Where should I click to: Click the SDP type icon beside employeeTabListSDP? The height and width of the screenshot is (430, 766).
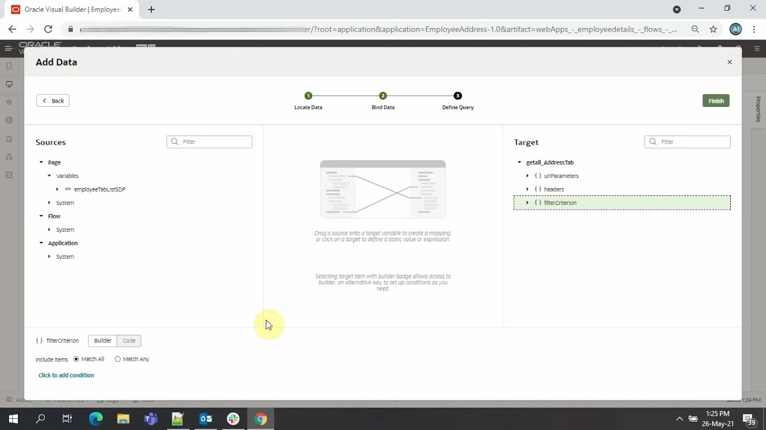click(68, 189)
